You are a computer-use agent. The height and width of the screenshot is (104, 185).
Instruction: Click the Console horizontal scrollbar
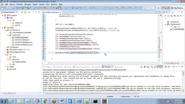[92, 93]
